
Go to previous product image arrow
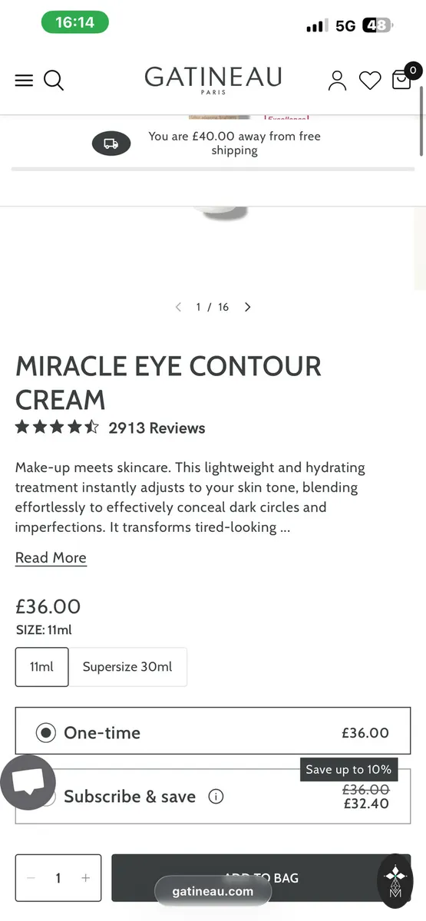tap(178, 307)
